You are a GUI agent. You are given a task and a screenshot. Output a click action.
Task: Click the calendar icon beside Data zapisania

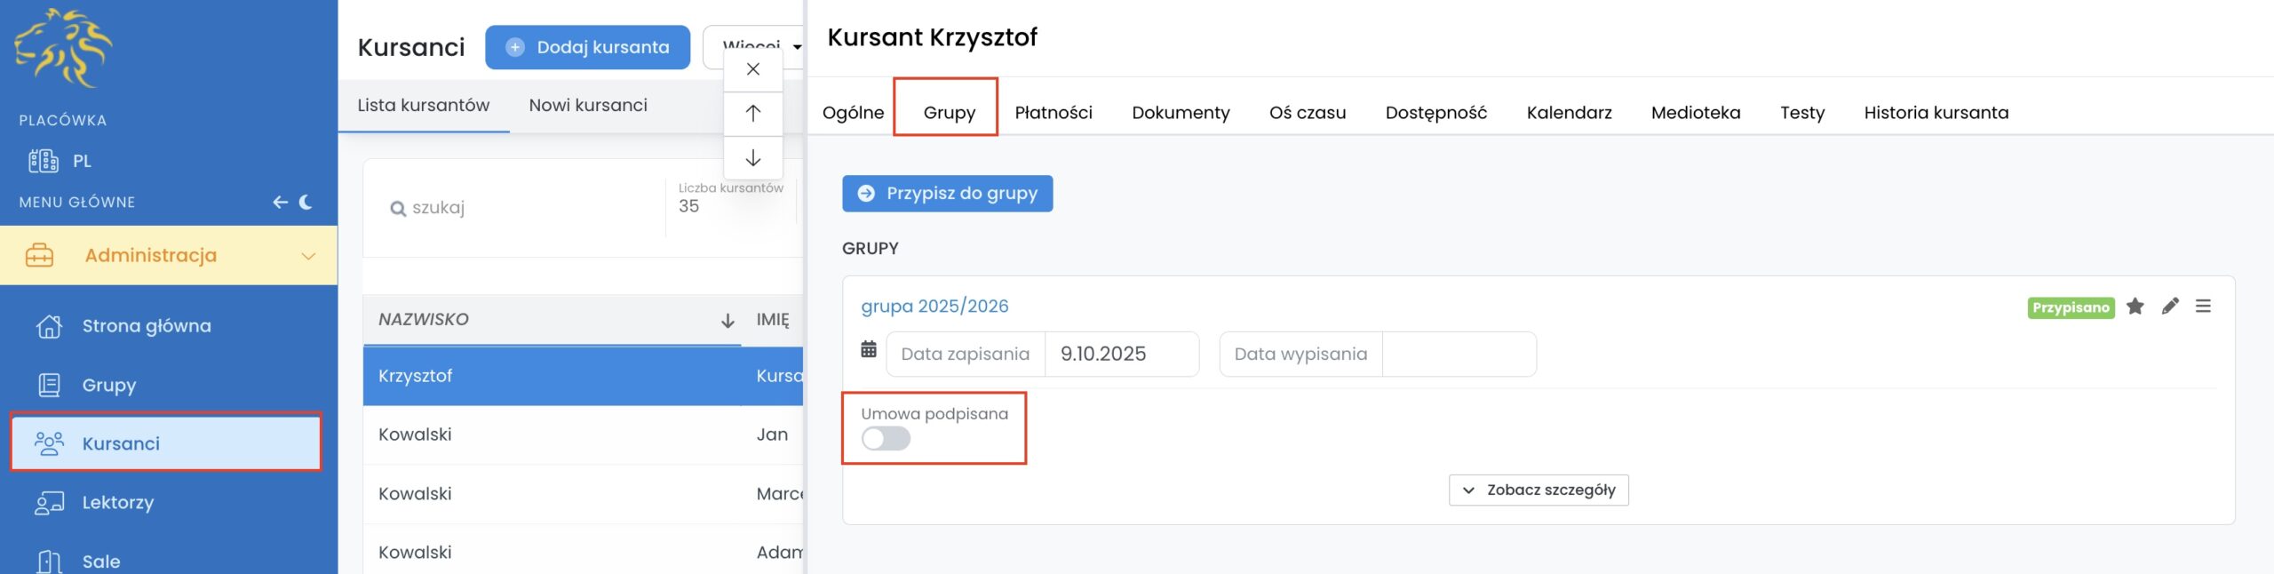click(x=868, y=350)
